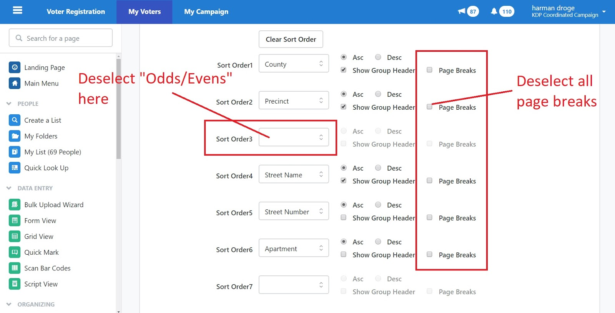
Task: Click the Bulk Upload Wizard icon
Action: [x=15, y=204]
